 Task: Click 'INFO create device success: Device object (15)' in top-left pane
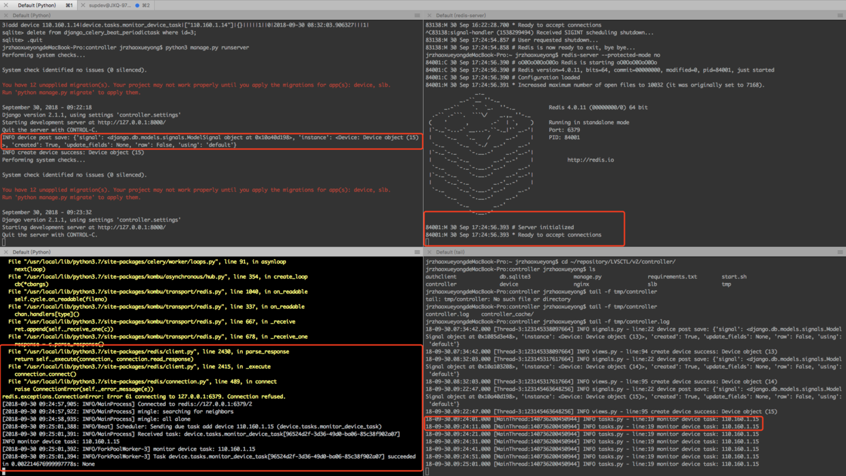(x=73, y=152)
